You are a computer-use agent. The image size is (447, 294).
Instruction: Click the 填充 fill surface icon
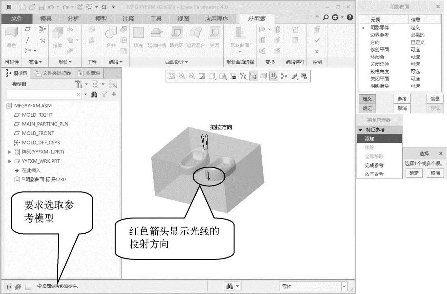point(138,33)
